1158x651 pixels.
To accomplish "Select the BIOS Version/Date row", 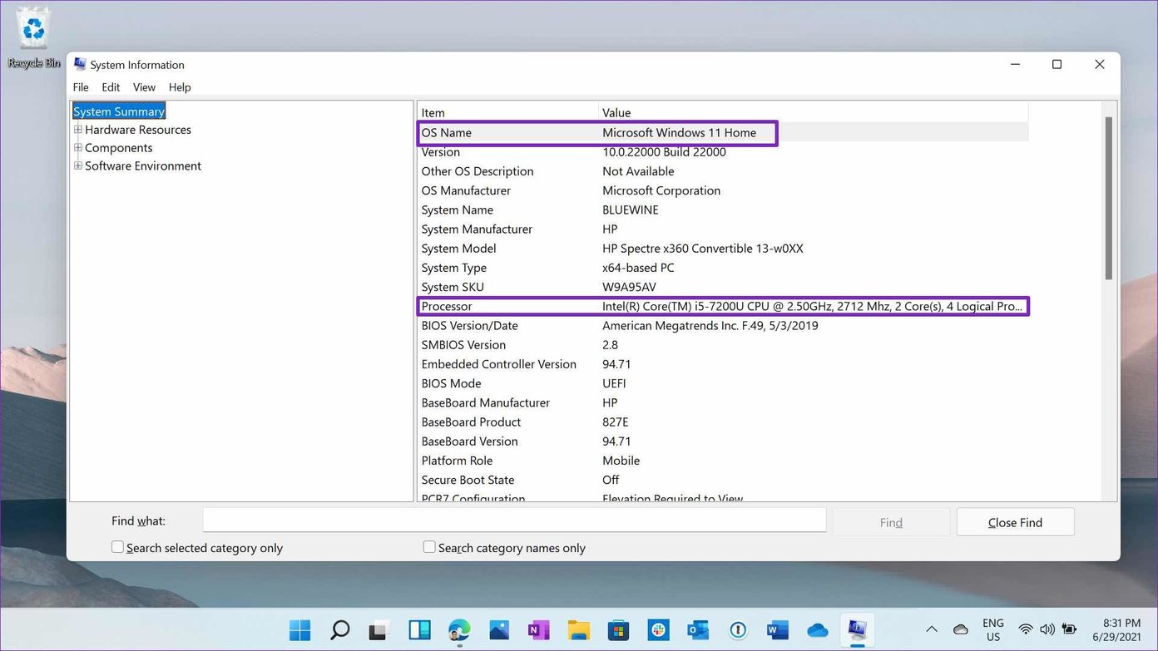I will click(x=723, y=325).
